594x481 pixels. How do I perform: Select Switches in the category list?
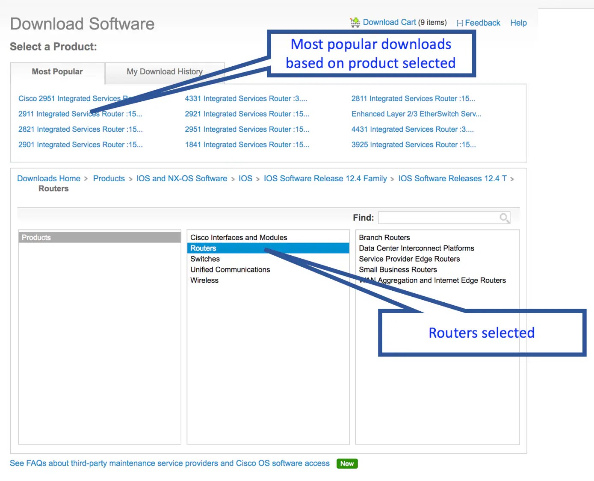[x=204, y=259]
